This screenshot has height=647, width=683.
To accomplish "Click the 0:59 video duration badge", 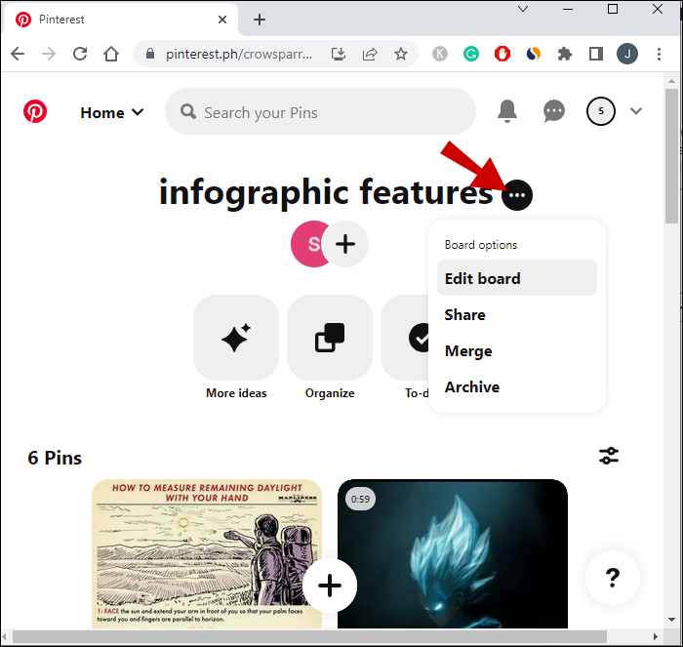I will click(360, 499).
